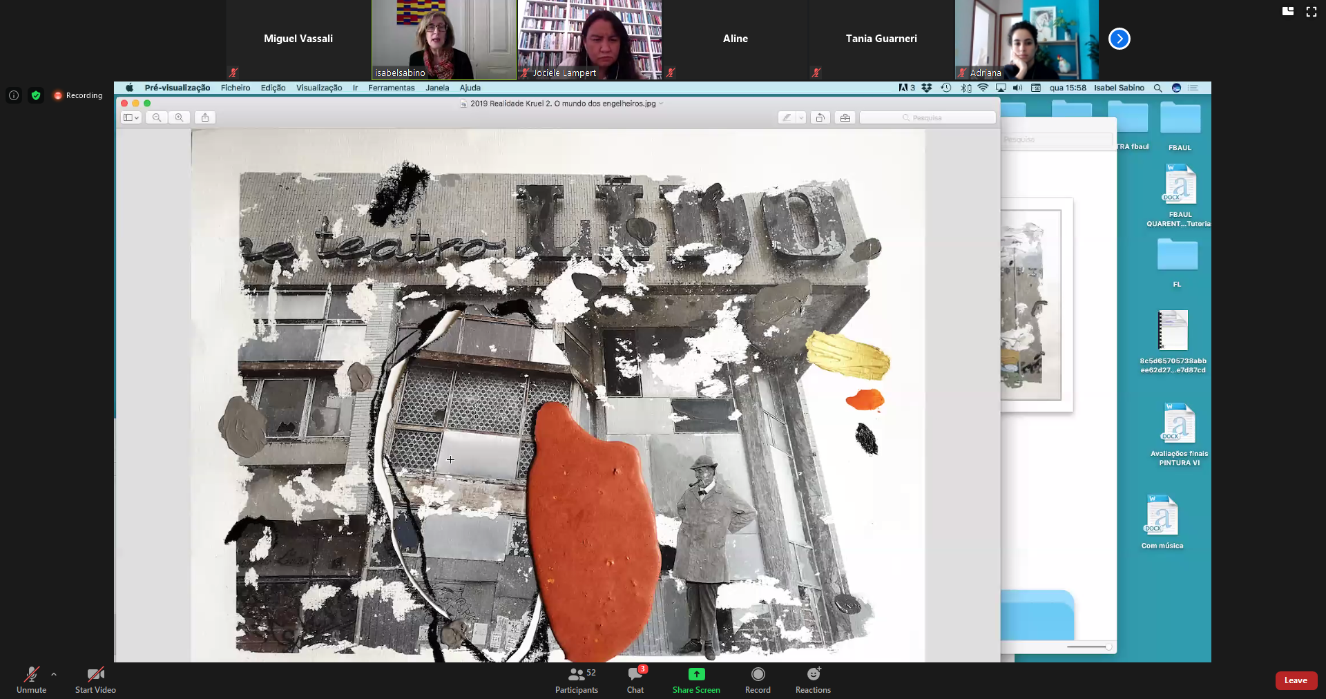Open the Bluetooth menu bar icon

coord(965,88)
